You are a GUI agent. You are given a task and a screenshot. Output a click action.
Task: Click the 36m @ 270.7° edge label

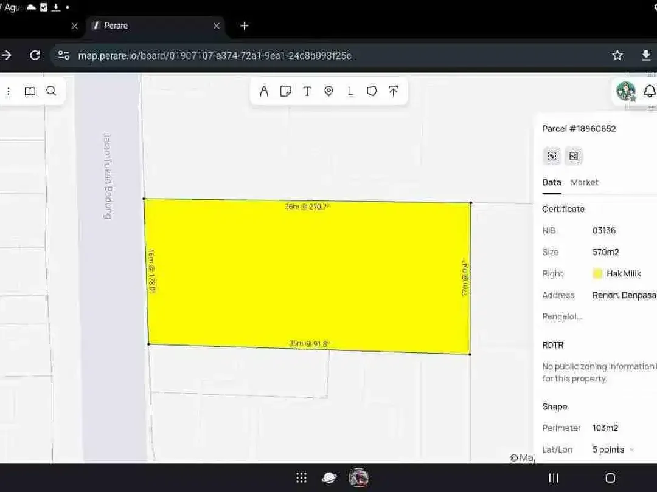click(x=307, y=207)
